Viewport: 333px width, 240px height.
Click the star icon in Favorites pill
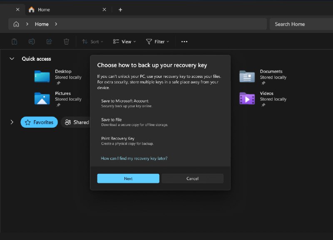(x=28, y=122)
